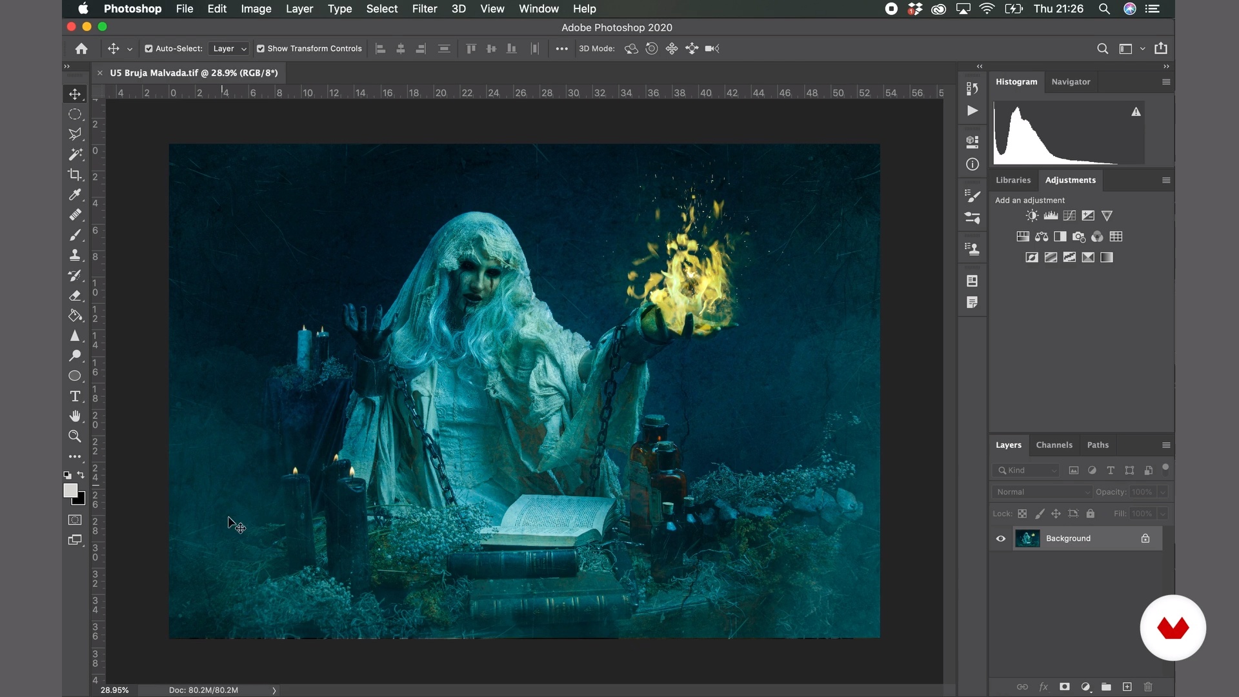The height and width of the screenshot is (697, 1239).
Task: Open the Fill slider dropdown
Action: (x=1162, y=514)
